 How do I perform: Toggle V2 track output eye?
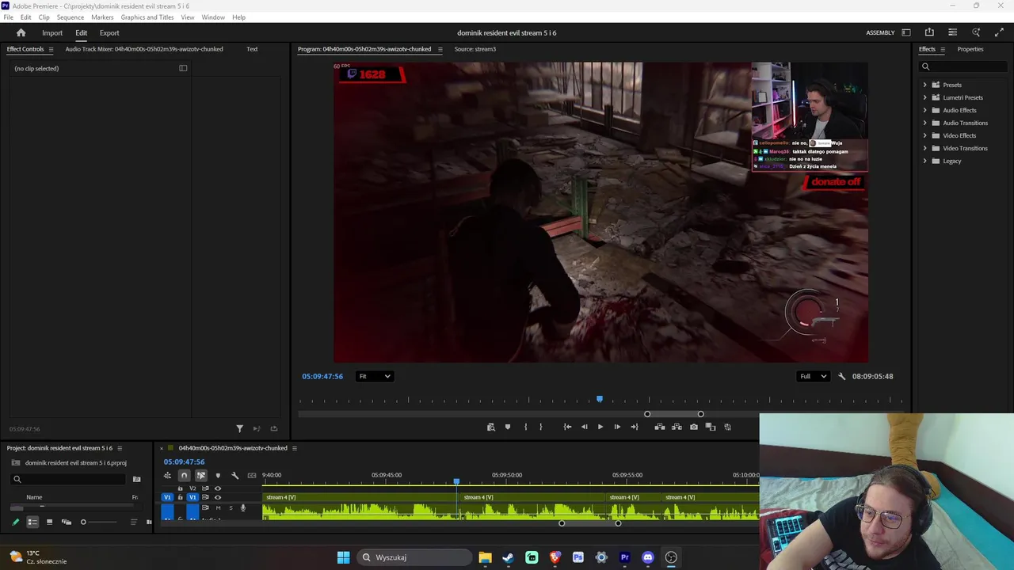(x=218, y=488)
